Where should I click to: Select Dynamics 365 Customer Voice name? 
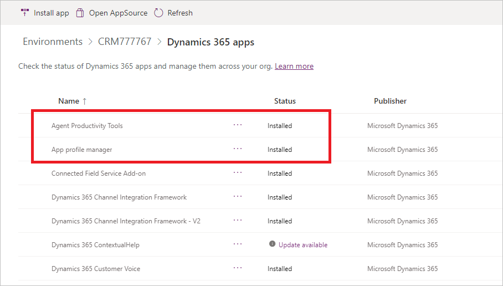coord(96,269)
